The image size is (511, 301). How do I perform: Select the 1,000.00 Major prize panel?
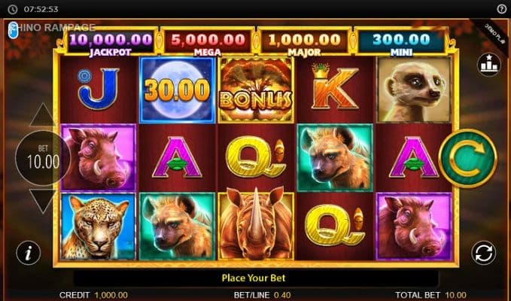tap(304, 42)
